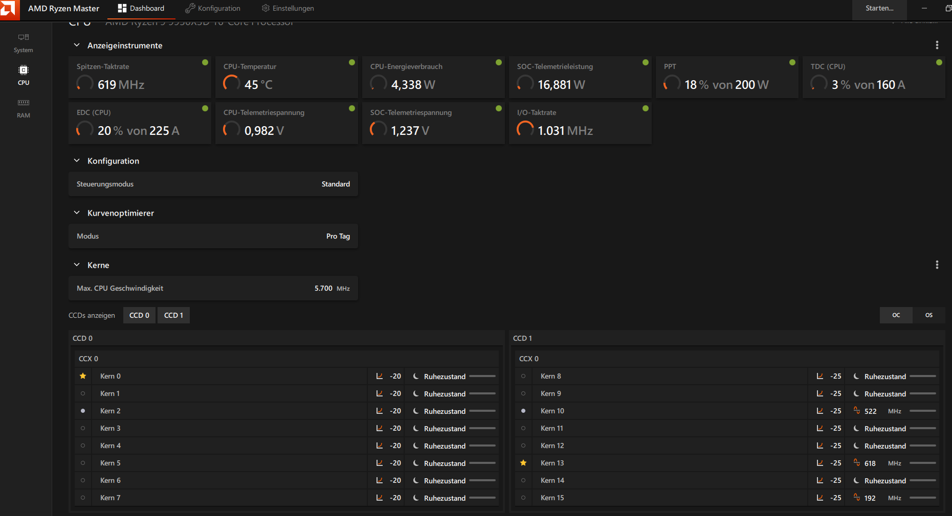Viewport: 952px width, 516px height.
Task: Click the curve optimizer icon for Kern 8
Action: click(x=820, y=376)
